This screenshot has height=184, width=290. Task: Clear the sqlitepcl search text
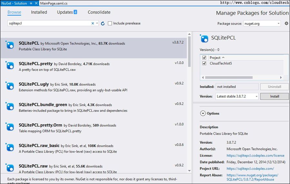click(93, 23)
